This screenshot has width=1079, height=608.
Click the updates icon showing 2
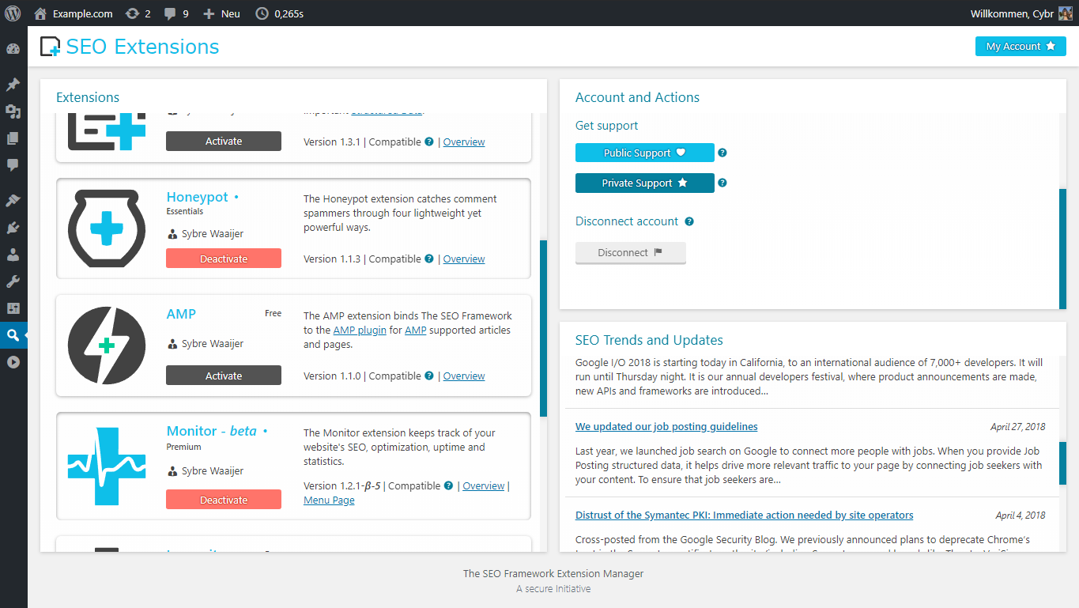(x=132, y=13)
